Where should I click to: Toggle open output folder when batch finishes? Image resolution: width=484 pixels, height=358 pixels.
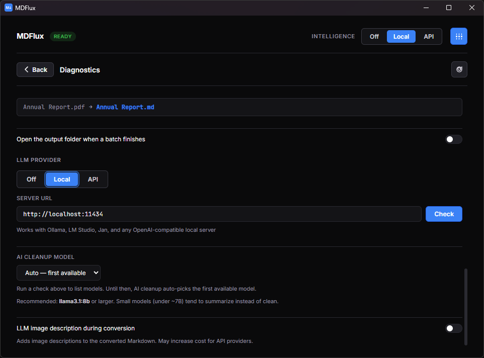453,139
